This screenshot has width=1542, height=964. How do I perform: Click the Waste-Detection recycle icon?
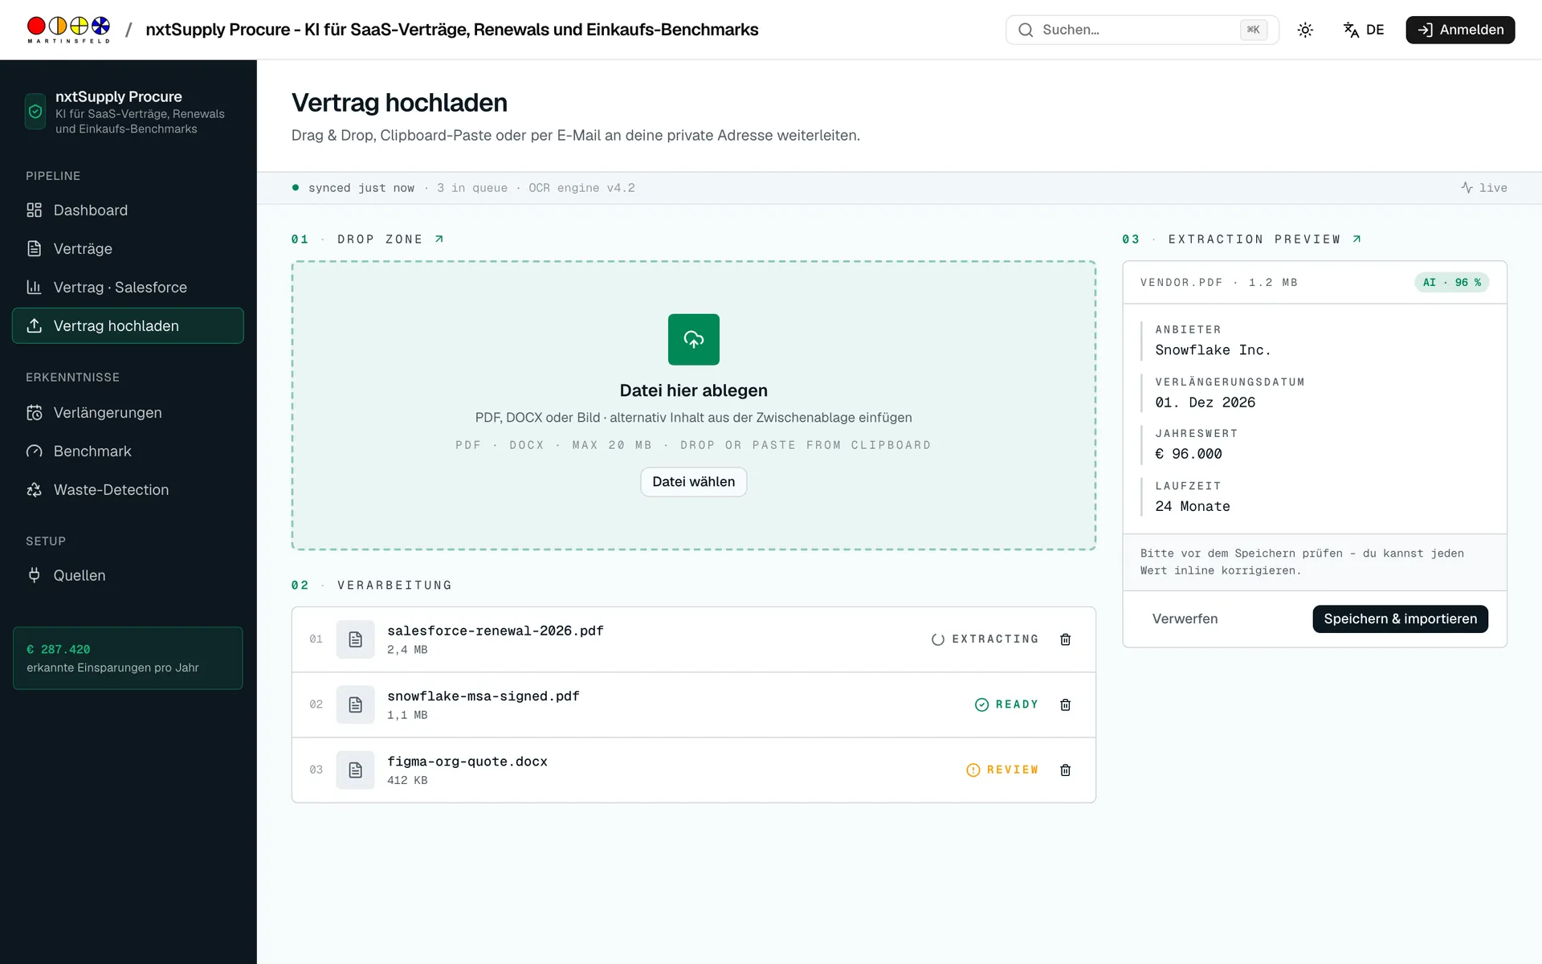(34, 489)
